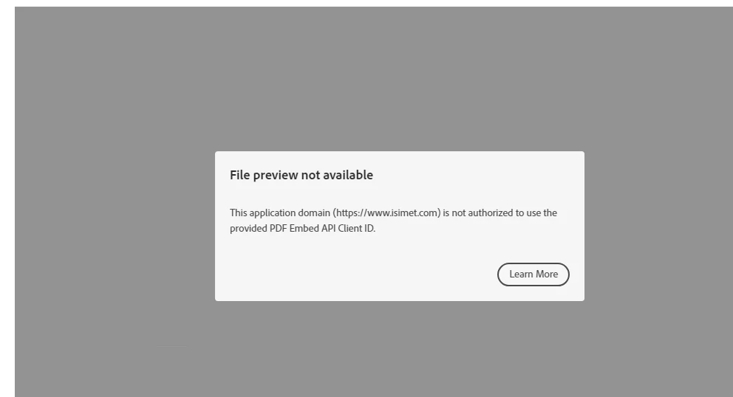Click the words 'is not authorized'
This screenshot has width=733, height=397.
(478, 213)
